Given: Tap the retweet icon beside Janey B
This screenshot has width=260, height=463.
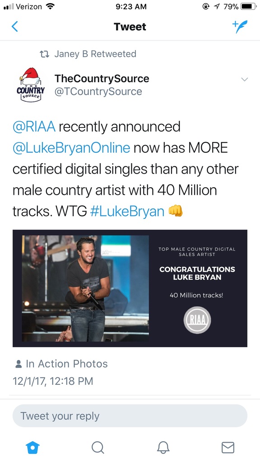Looking at the screenshot, I should pyautogui.click(x=44, y=54).
